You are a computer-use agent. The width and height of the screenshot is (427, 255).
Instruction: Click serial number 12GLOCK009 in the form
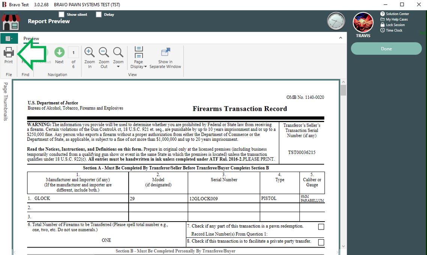point(204,199)
